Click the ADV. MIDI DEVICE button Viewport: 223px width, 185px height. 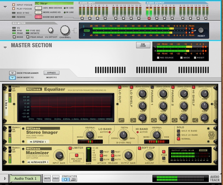[x=38, y=8]
